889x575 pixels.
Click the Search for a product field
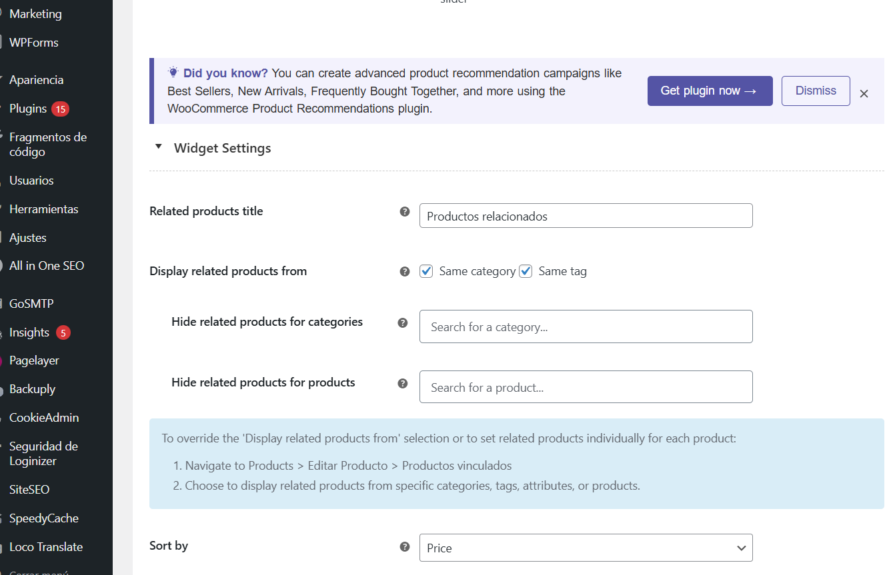[586, 387]
